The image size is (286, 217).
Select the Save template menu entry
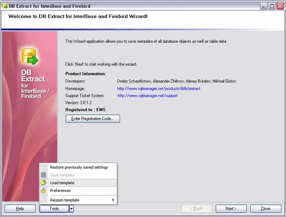point(62,175)
